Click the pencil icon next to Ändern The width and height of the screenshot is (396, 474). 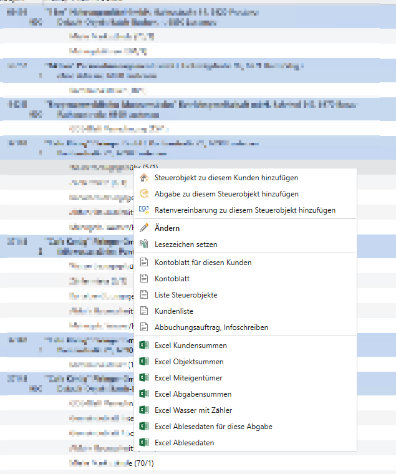(x=144, y=228)
